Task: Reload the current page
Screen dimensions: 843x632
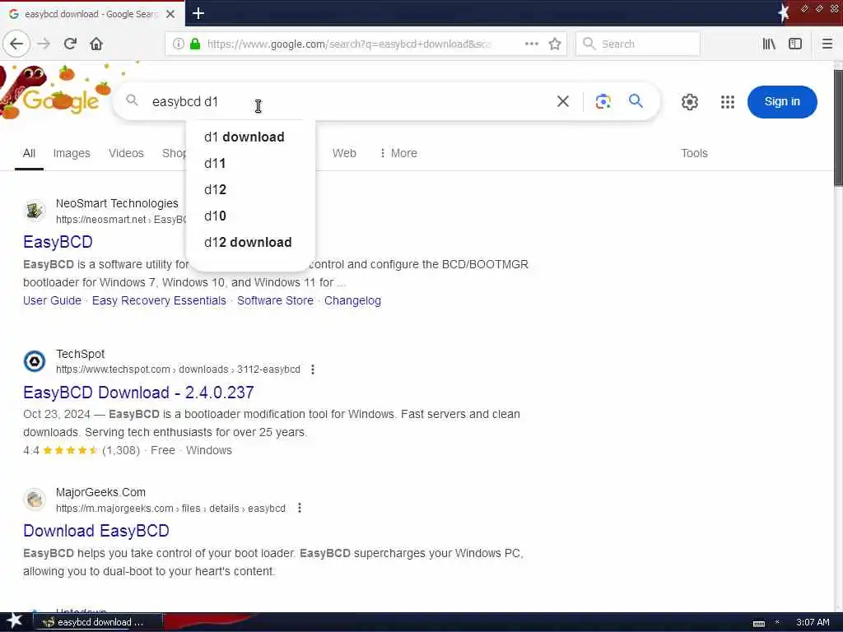Action: coord(70,44)
